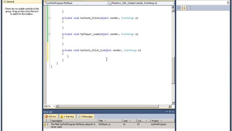
Task: Click the code editor vertical scrollbar thumb
Action: 173,71
